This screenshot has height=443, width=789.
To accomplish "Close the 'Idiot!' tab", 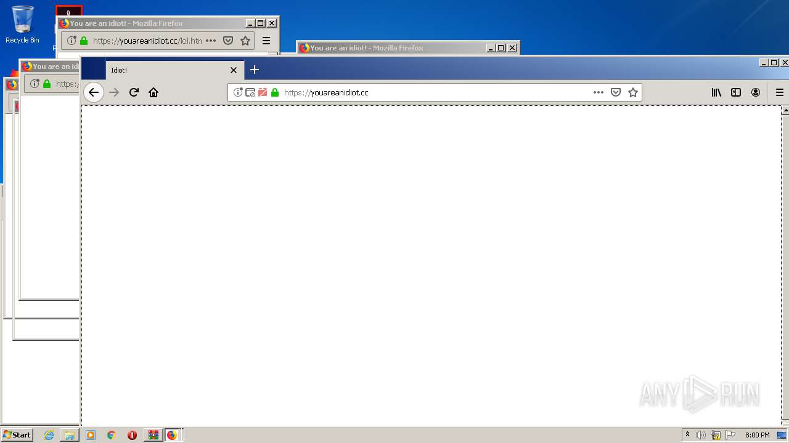I will [234, 70].
